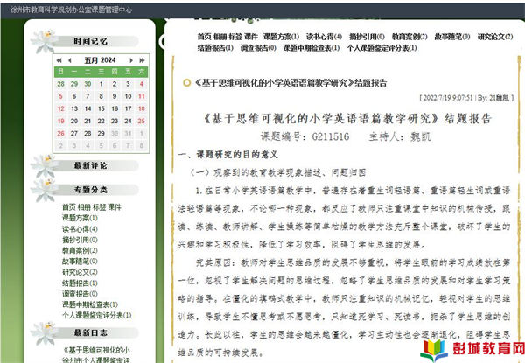Image resolution: width=525 pixels, height=363 pixels.
Task: Select May 20 in the calendar
Action: (74, 121)
